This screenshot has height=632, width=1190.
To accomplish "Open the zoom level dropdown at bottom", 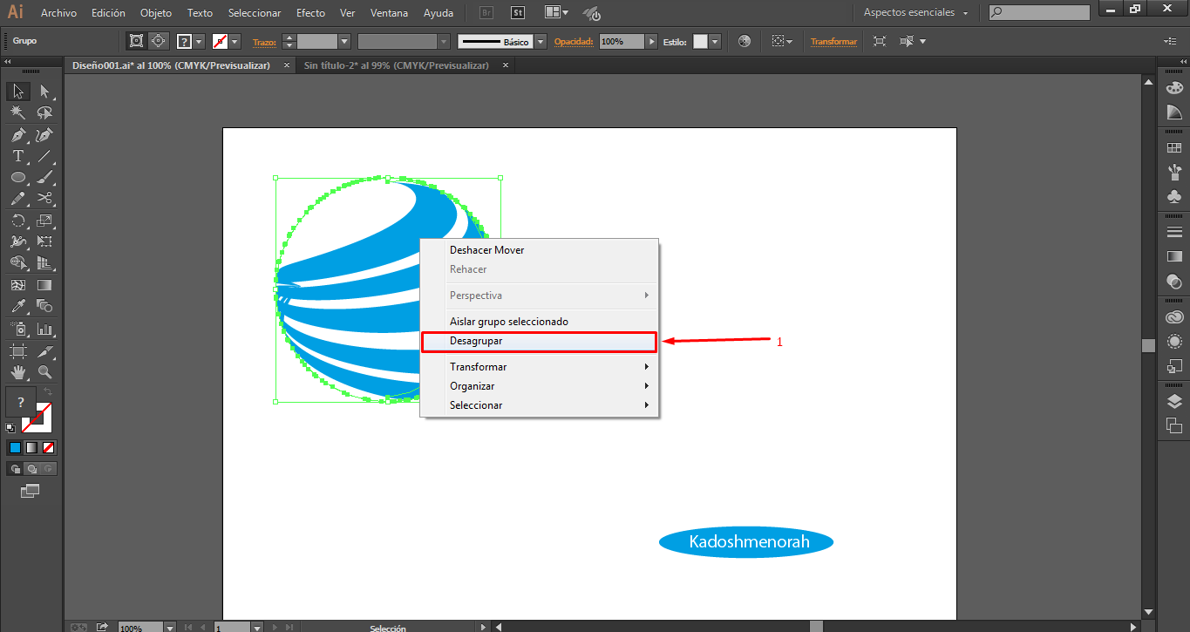I will tap(169, 627).
